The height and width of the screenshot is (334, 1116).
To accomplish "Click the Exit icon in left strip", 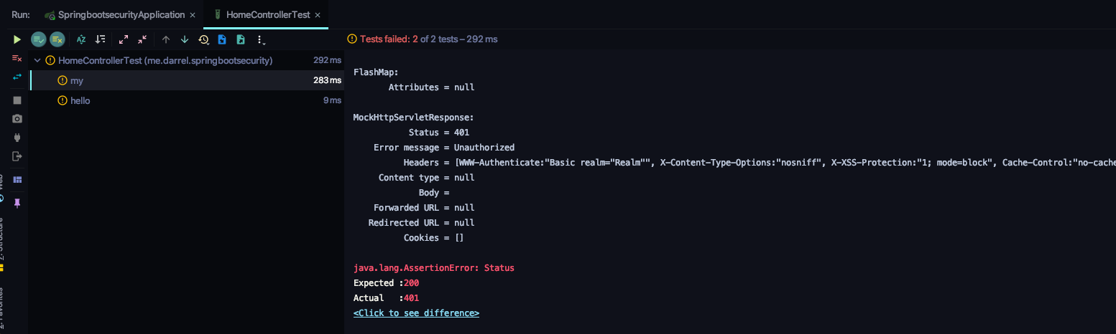I will click(17, 156).
